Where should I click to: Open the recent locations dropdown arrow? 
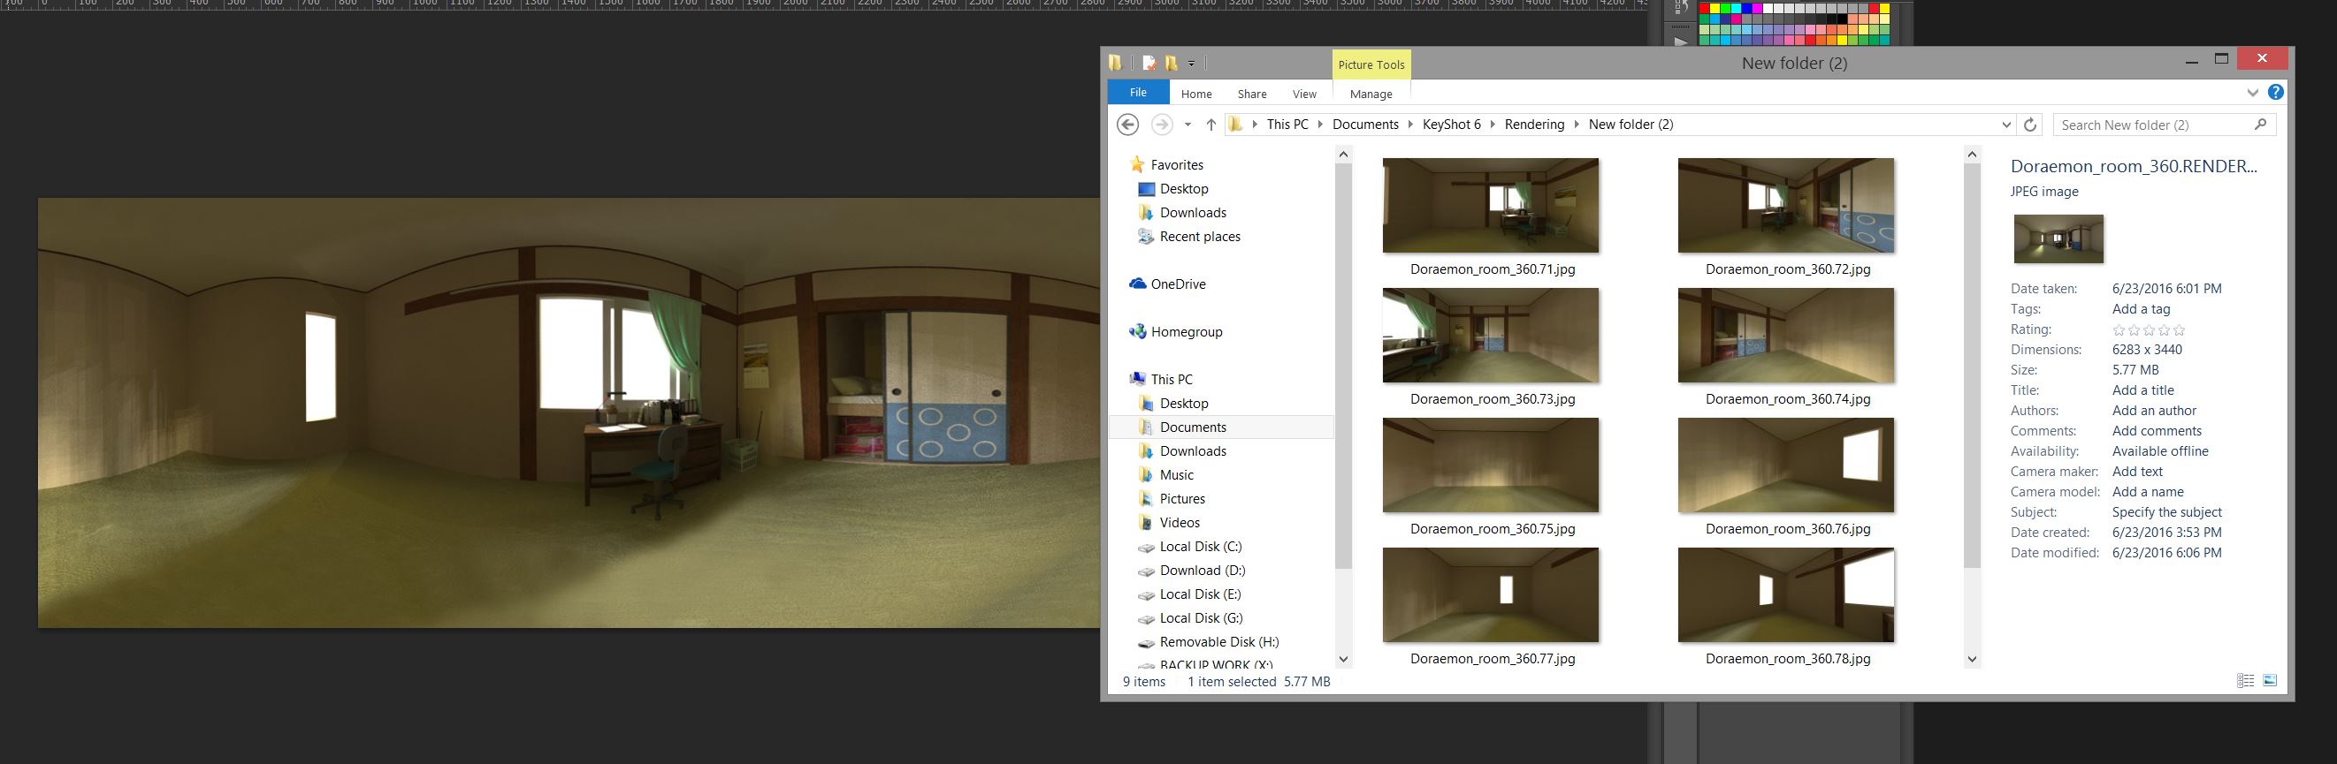(1188, 125)
